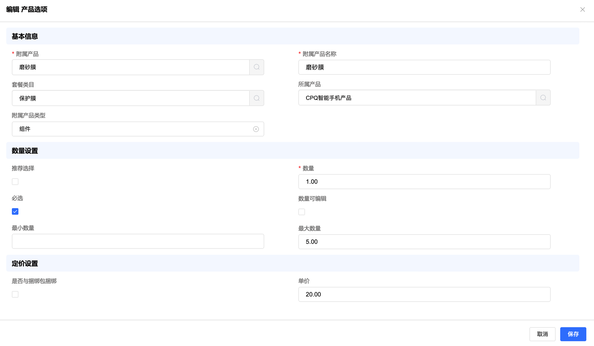This screenshot has height=346, width=594.
Task: Focus the 数量 field showing 1.00
Action: [x=424, y=181]
